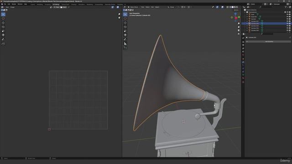This screenshot has height=164, width=292.
Task: Click the Open image button in the UV editor
Action: [x=63, y=7]
